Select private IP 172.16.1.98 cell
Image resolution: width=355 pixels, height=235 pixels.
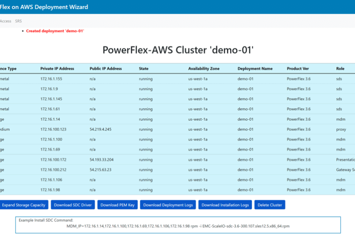tap(50, 189)
